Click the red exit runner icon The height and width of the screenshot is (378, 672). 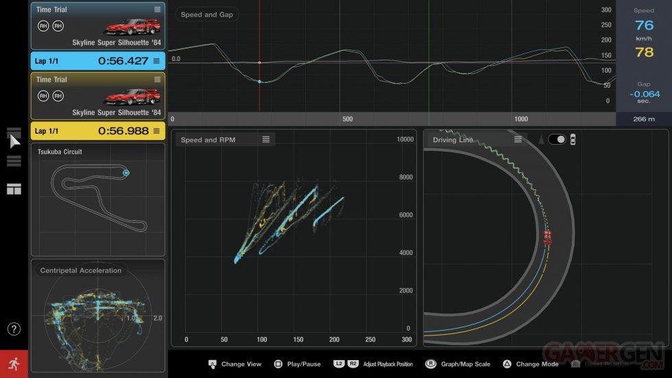pyautogui.click(x=14, y=364)
